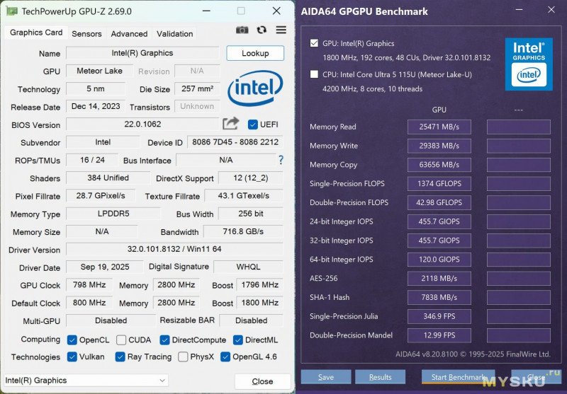Switch to the Sensors tab
The width and height of the screenshot is (567, 394).
point(86,33)
